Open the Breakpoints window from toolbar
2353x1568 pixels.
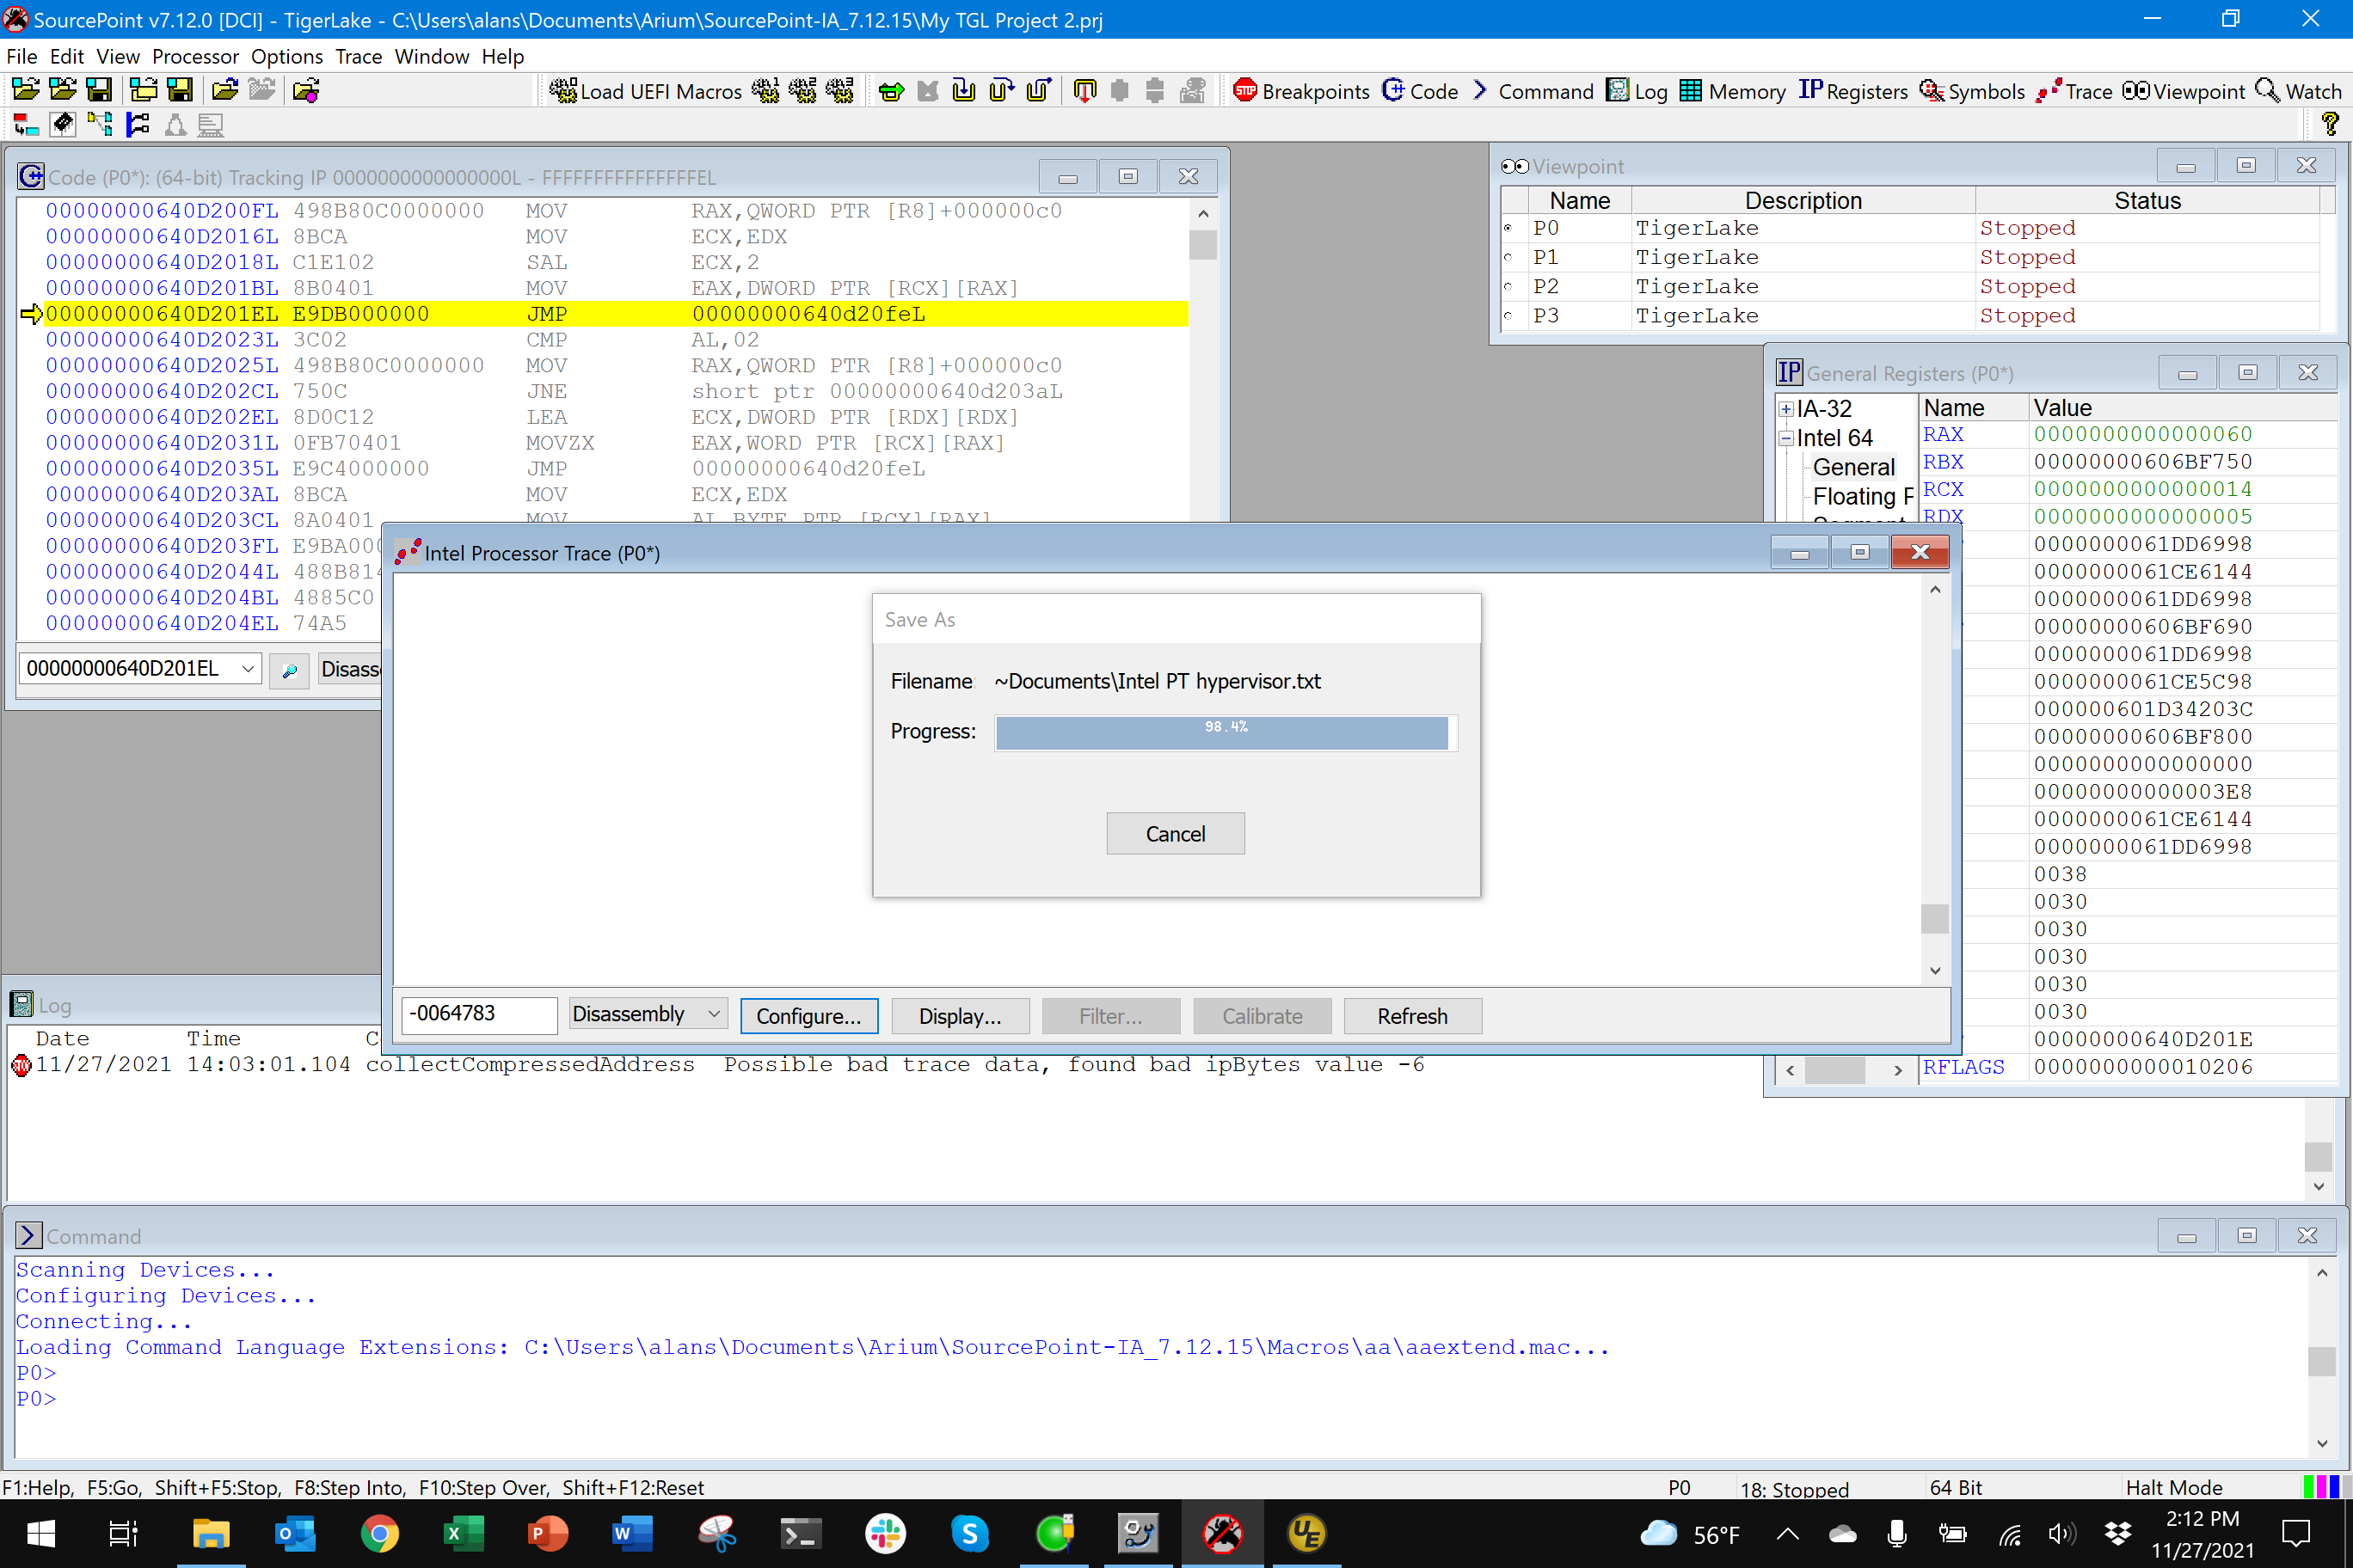point(1300,91)
